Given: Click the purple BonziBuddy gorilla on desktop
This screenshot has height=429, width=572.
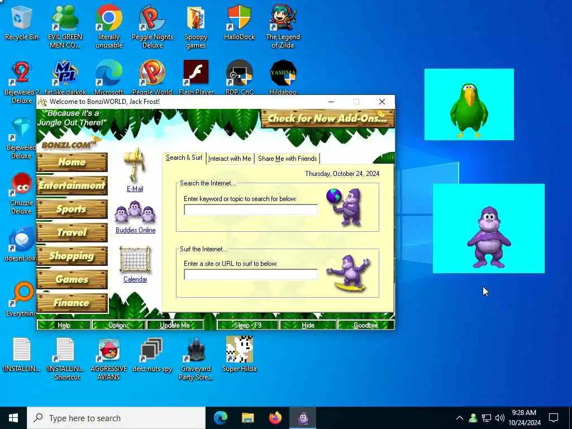Looking at the screenshot, I should 488,237.
